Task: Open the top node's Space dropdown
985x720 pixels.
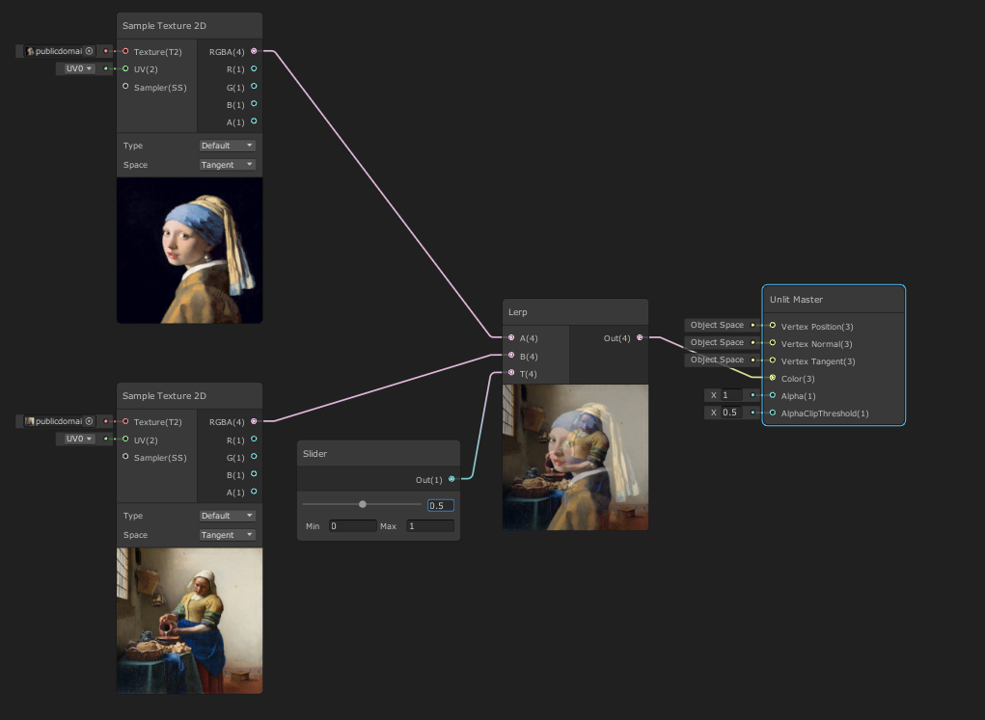Action: (227, 165)
